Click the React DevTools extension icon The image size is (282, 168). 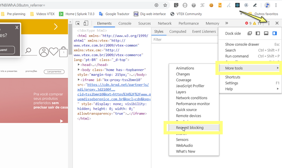pos(237,5)
